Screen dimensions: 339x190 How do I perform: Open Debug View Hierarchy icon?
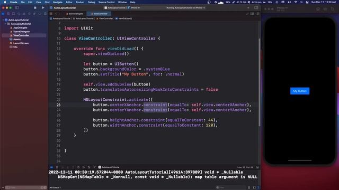point(78,167)
